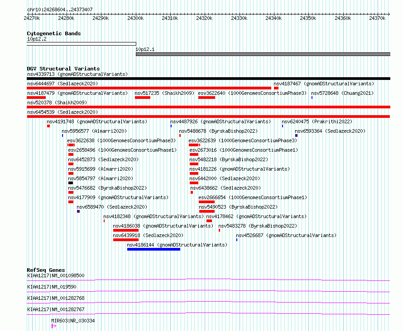403x331 pixels.
Task: Click nsv6452873 (Sedlazeck2020) label
Action: pos(103,159)
